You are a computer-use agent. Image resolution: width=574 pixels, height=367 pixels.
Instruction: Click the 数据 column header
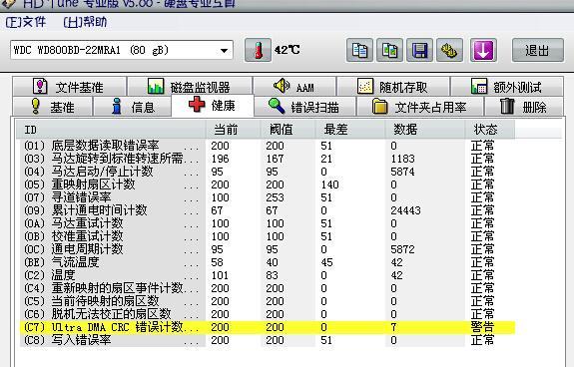[x=424, y=130]
